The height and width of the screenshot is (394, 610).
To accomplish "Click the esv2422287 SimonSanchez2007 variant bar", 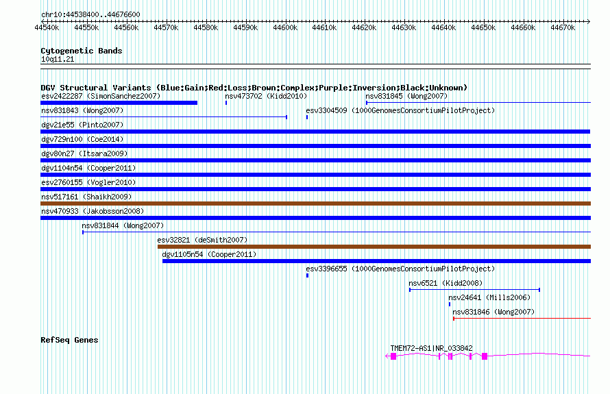I will [119, 103].
